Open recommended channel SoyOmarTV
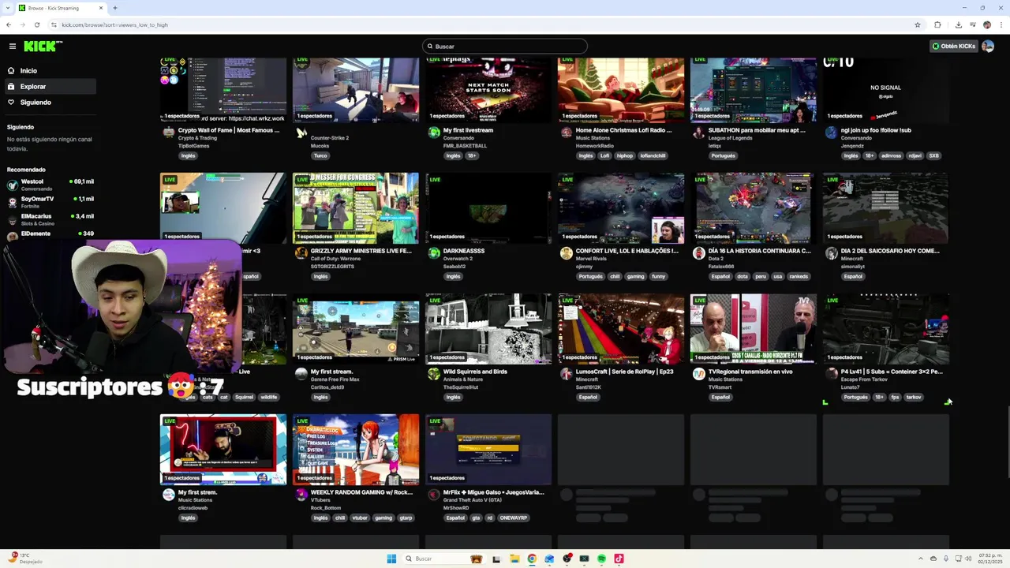This screenshot has width=1010, height=568. 50,202
